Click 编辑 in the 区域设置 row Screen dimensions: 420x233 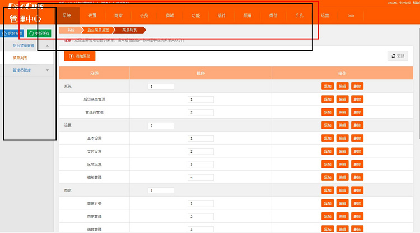tap(342, 164)
